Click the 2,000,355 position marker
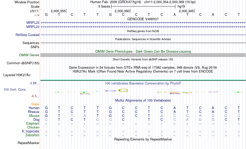The image size is (246, 149). (x=58, y=11)
